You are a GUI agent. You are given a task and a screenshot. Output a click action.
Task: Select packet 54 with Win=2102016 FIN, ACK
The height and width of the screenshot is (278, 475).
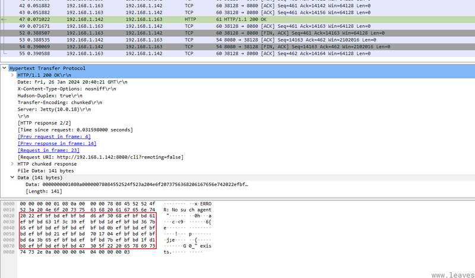(237, 46)
